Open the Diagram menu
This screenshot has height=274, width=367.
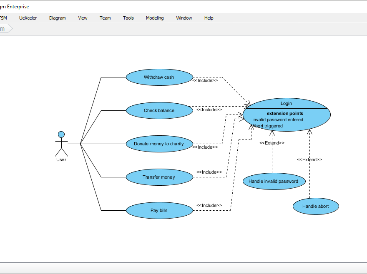pos(57,18)
